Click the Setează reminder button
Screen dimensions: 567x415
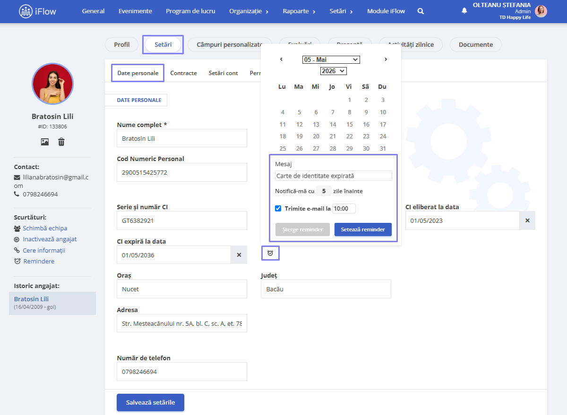363,229
